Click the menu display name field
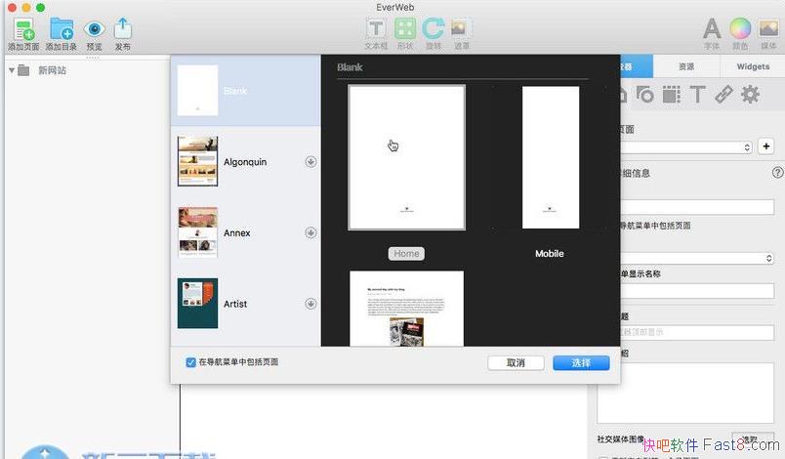This screenshot has width=785, height=459. 697,291
